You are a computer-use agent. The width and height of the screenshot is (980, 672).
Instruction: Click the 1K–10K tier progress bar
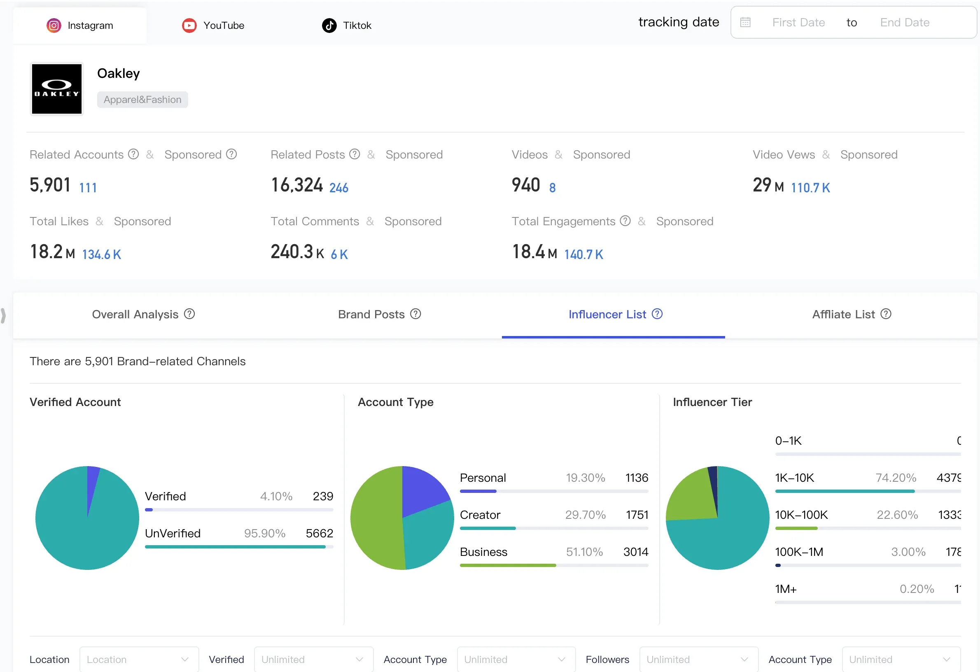click(868, 491)
